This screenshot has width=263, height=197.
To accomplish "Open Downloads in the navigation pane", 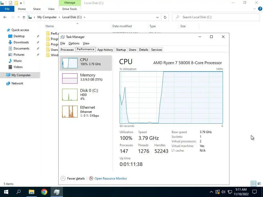I will 21,42.
